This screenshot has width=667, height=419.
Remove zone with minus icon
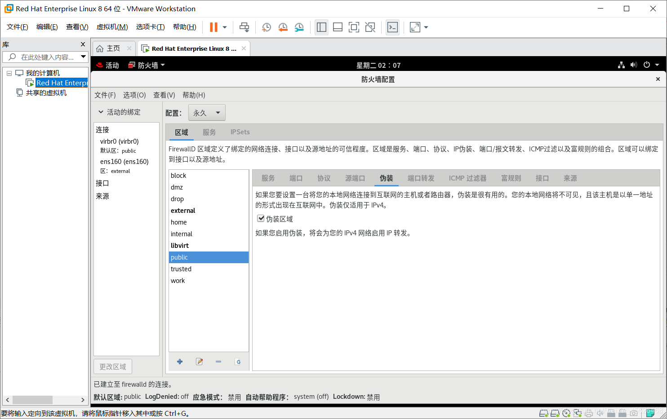click(x=218, y=362)
